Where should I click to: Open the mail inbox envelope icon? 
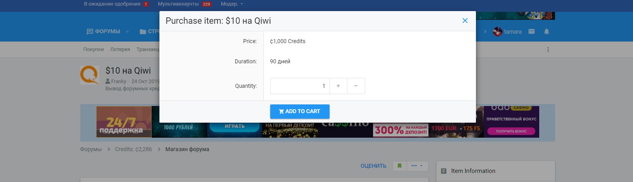click(532, 32)
